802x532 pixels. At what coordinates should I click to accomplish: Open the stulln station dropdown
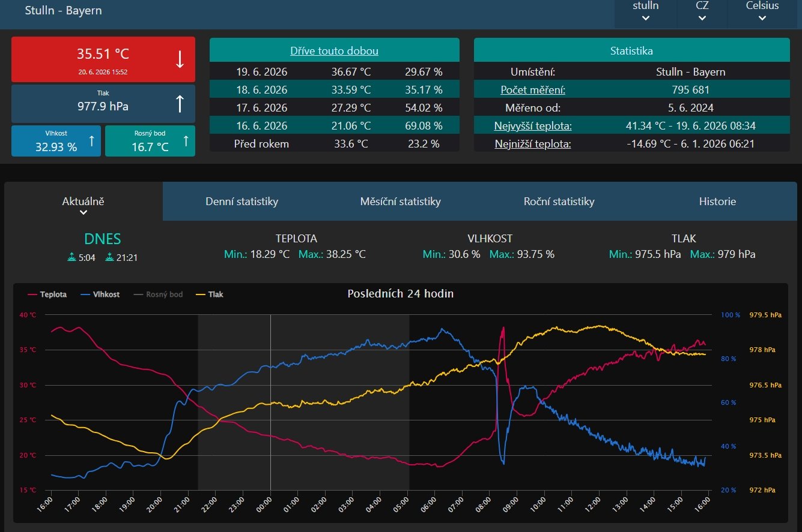[x=646, y=11]
